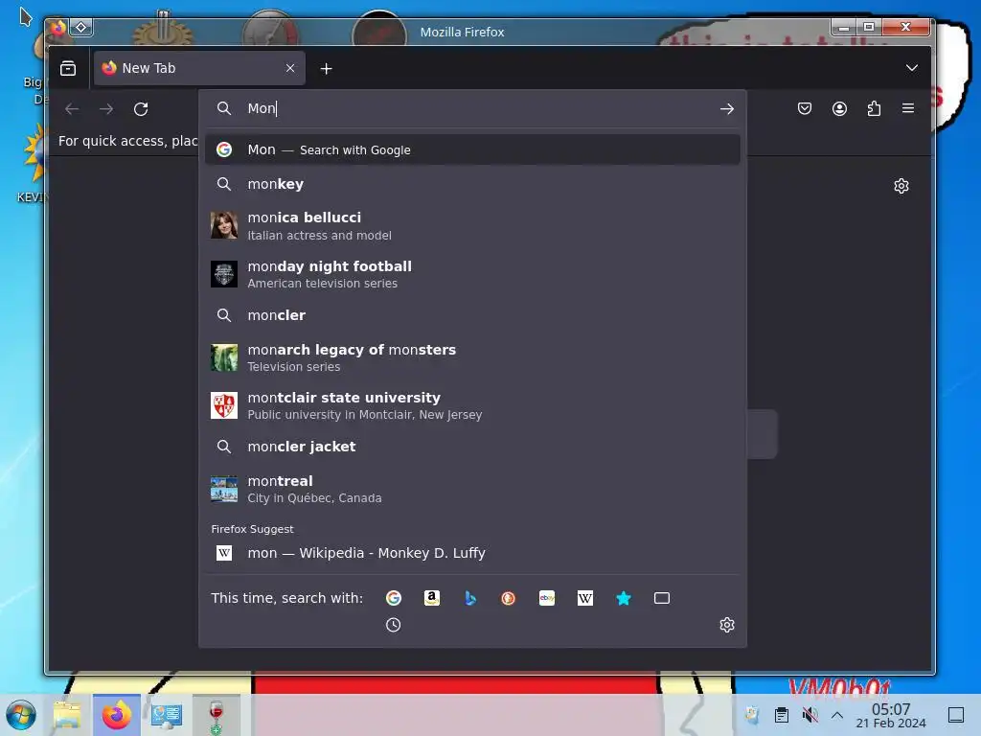Search this time with Wikipedia
Image resolution: width=981 pixels, height=736 pixels.
click(x=585, y=598)
